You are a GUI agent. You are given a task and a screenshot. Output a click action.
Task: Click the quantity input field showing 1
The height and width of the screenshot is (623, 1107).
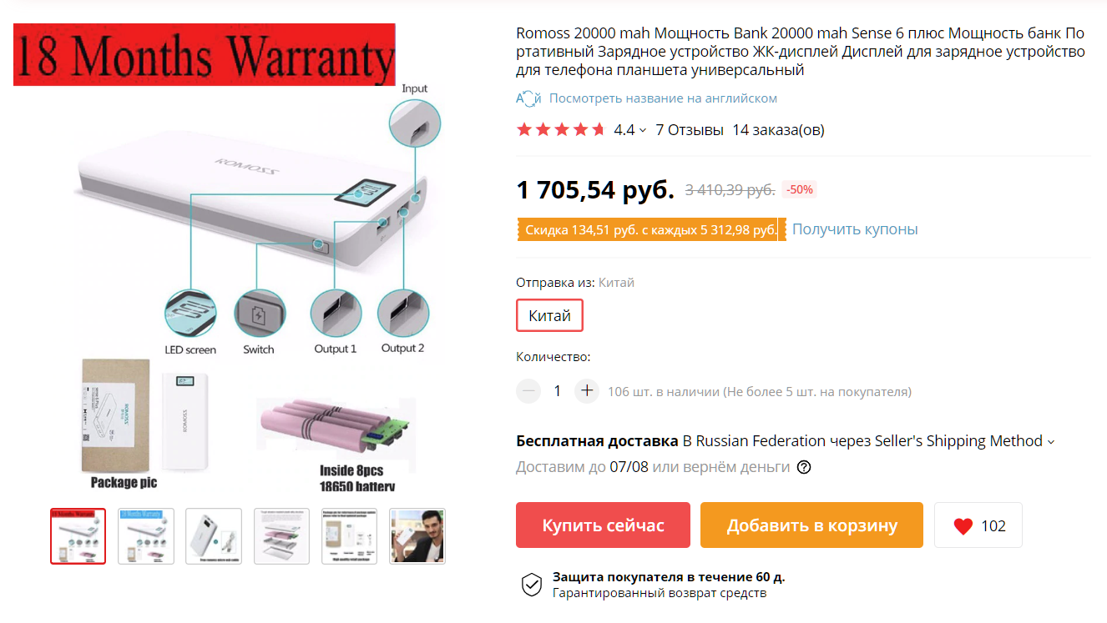(558, 391)
